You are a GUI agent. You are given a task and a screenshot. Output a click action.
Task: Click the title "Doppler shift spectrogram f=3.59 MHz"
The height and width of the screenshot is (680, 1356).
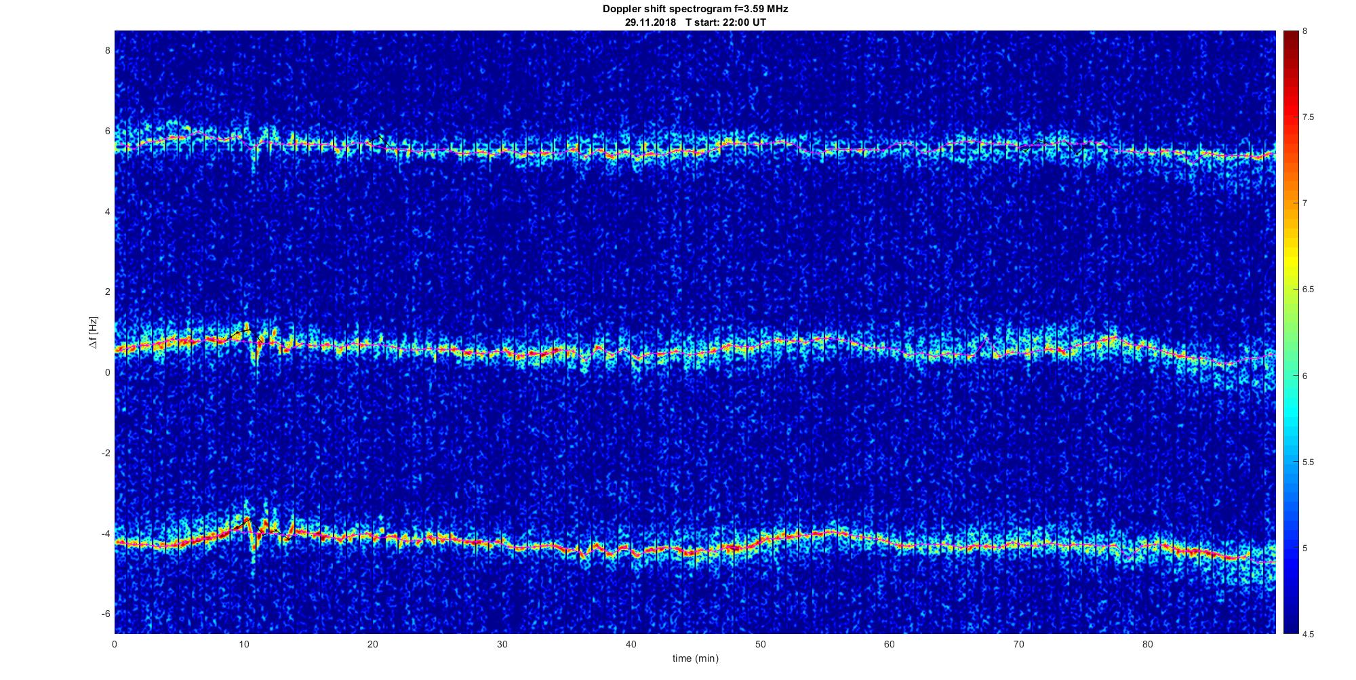695,9
